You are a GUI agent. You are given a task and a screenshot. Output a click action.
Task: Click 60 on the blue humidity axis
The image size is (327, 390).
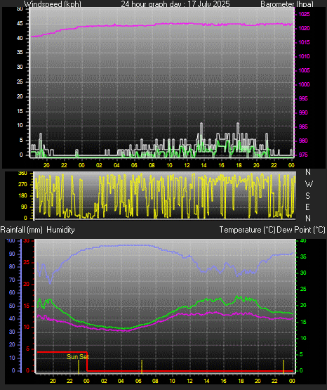point(12,292)
